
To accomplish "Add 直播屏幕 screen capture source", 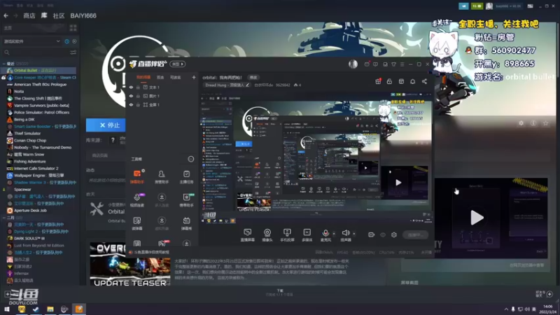I will coord(248,235).
